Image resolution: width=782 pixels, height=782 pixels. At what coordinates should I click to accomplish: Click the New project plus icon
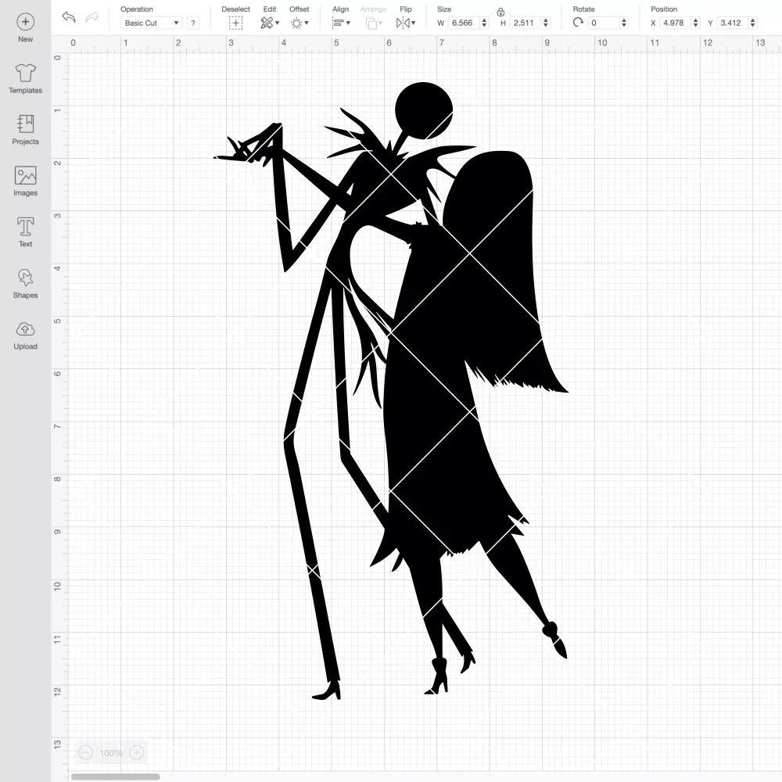(26, 22)
